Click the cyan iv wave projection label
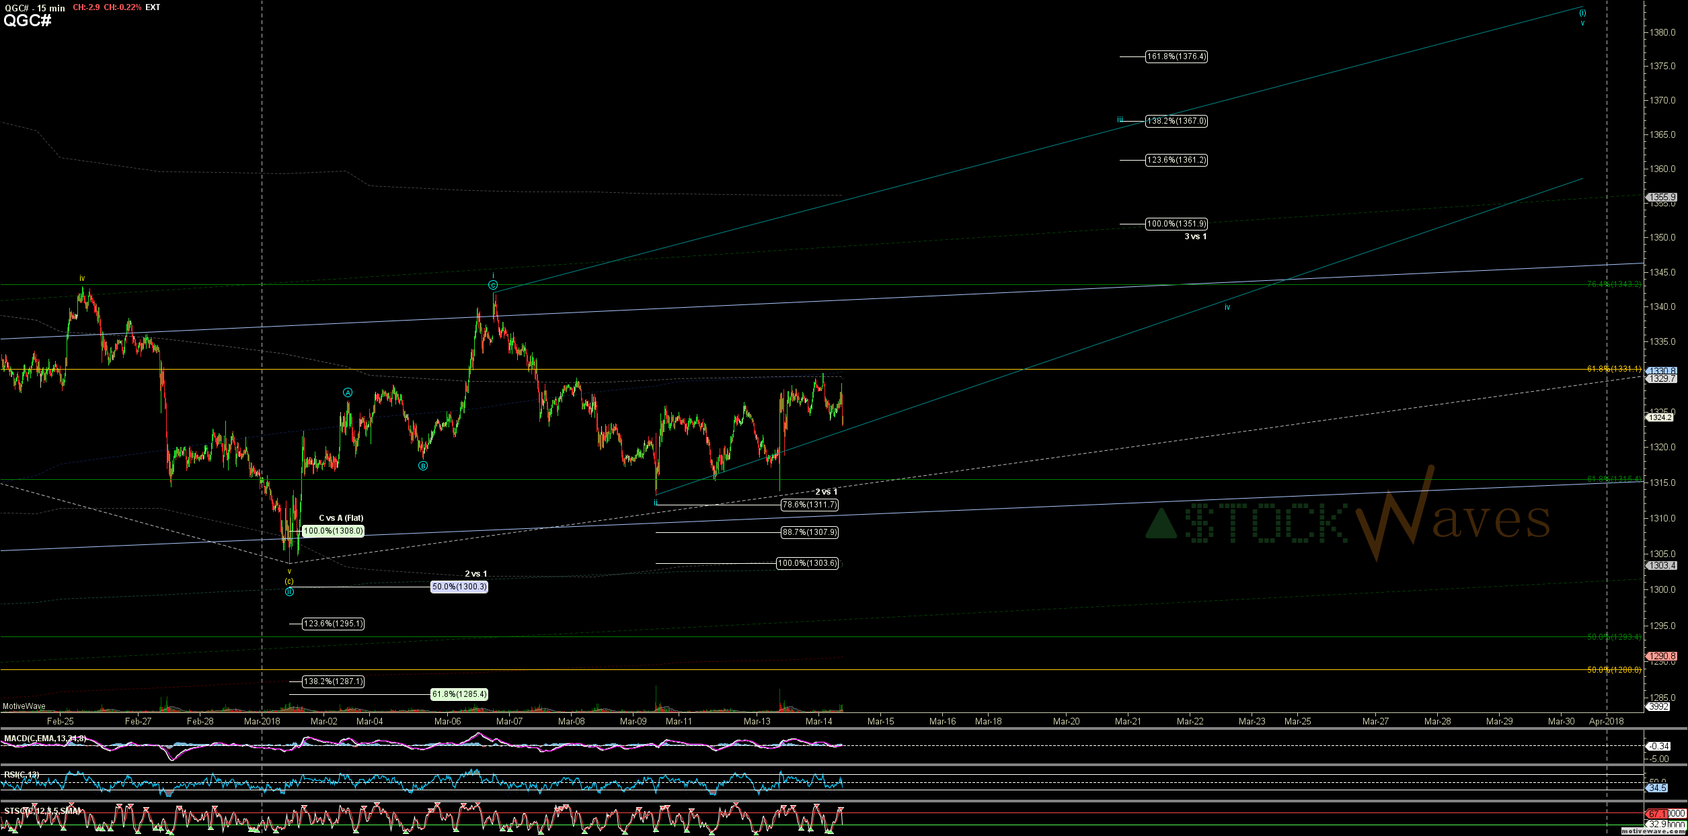1688x836 pixels. tap(1227, 307)
